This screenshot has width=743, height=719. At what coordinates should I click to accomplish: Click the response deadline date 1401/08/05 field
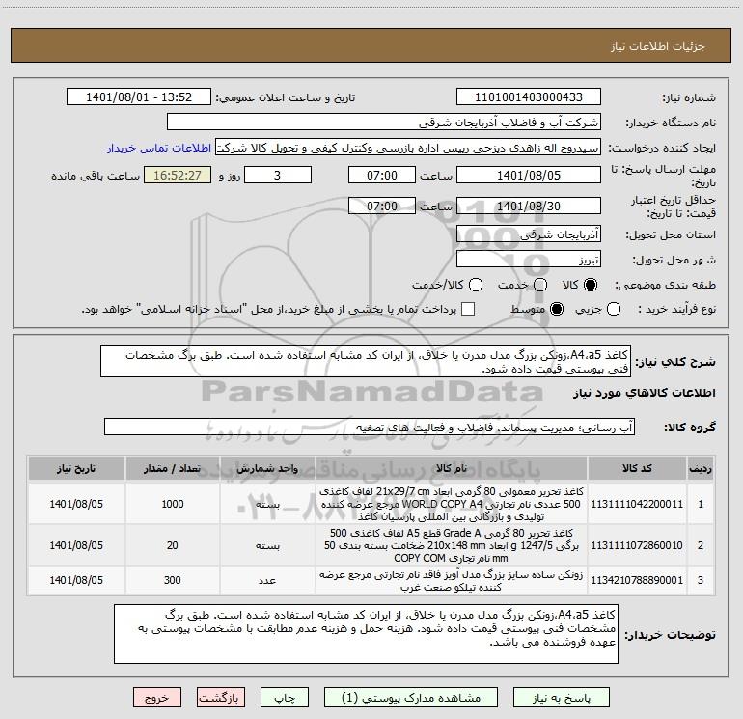[529, 175]
